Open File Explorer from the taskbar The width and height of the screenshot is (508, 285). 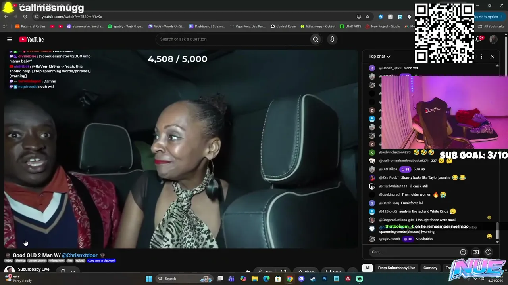coord(255,279)
